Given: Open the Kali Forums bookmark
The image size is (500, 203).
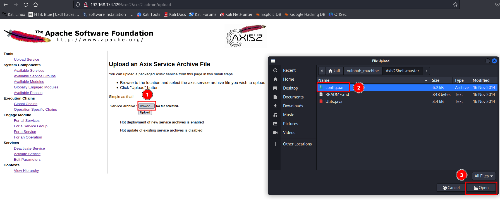Looking at the screenshot, I should tap(203, 14).
